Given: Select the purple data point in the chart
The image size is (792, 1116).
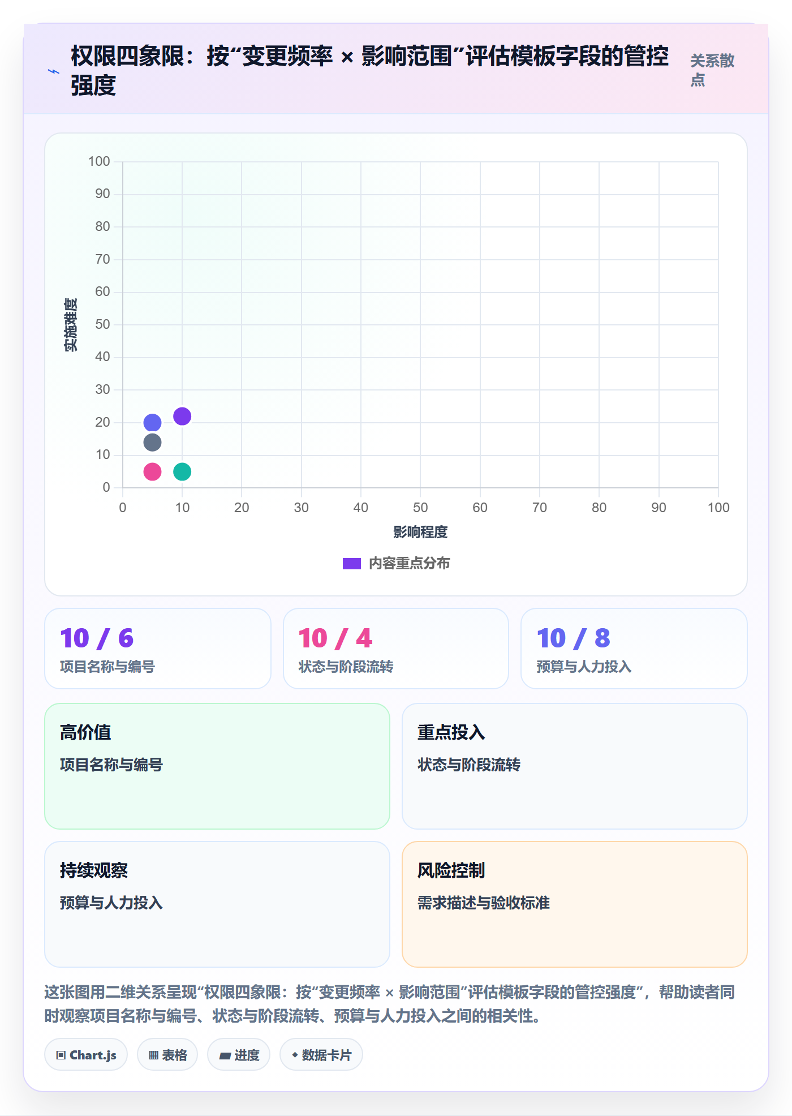Looking at the screenshot, I should (x=182, y=416).
